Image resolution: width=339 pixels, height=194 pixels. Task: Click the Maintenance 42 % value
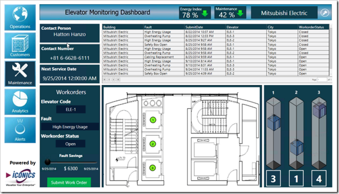tap(227, 15)
